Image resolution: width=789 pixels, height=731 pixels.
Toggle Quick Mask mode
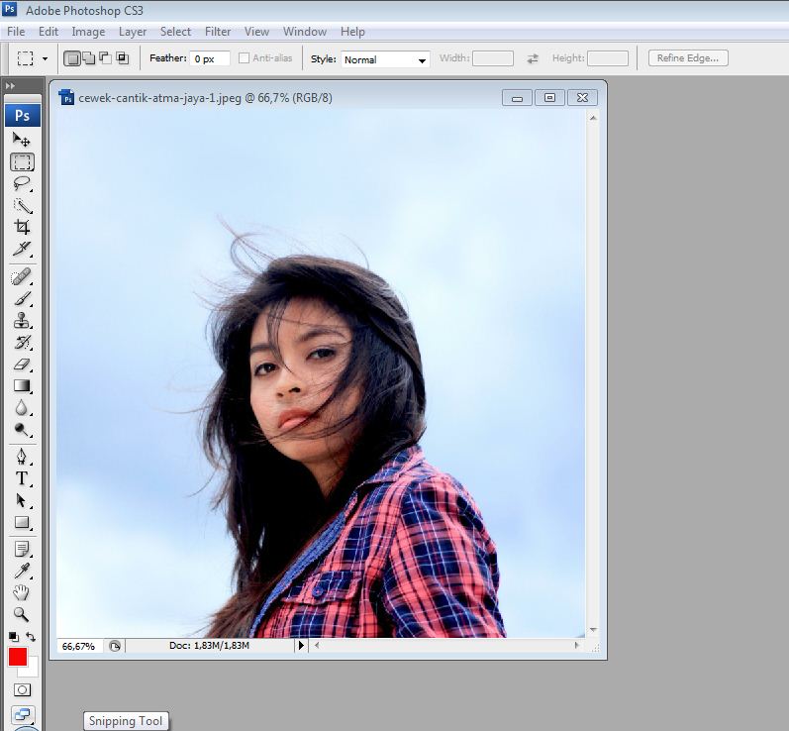pyautogui.click(x=22, y=689)
